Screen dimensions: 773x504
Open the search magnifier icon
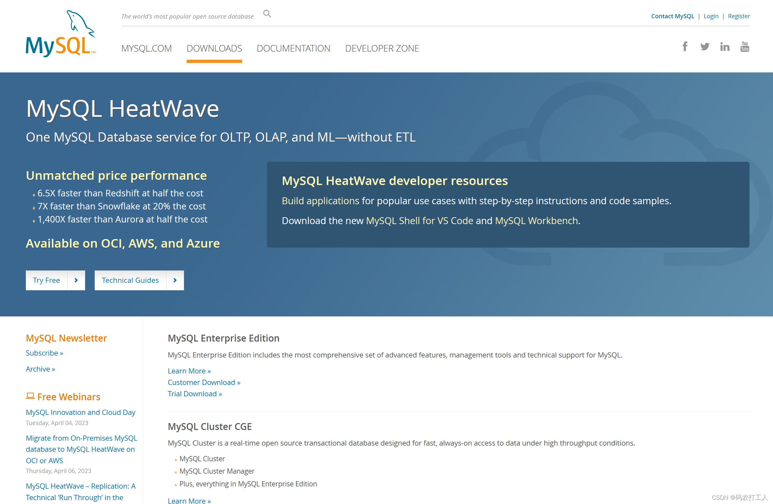(267, 14)
